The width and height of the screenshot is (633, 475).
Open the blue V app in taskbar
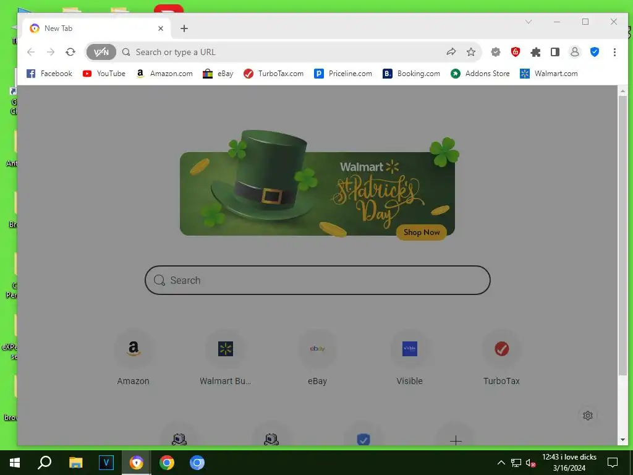click(x=106, y=463)
